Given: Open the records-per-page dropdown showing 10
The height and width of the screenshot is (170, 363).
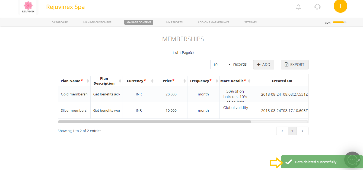Looking at the screenshot, I should tap(221, 65).
